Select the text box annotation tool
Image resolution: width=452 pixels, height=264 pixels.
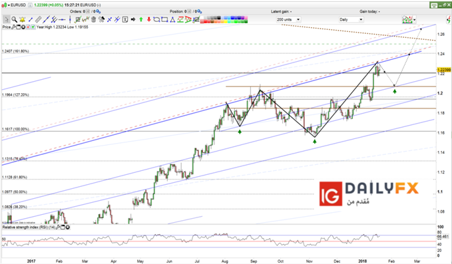point(125,19)
